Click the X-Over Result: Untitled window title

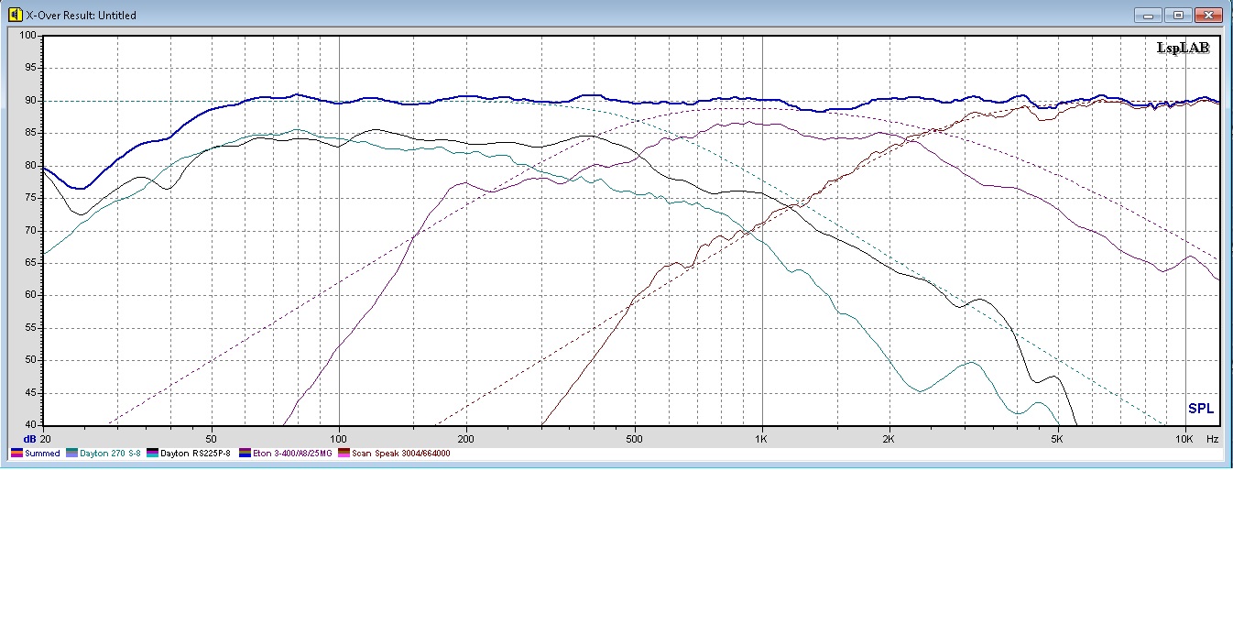[82, 16]
